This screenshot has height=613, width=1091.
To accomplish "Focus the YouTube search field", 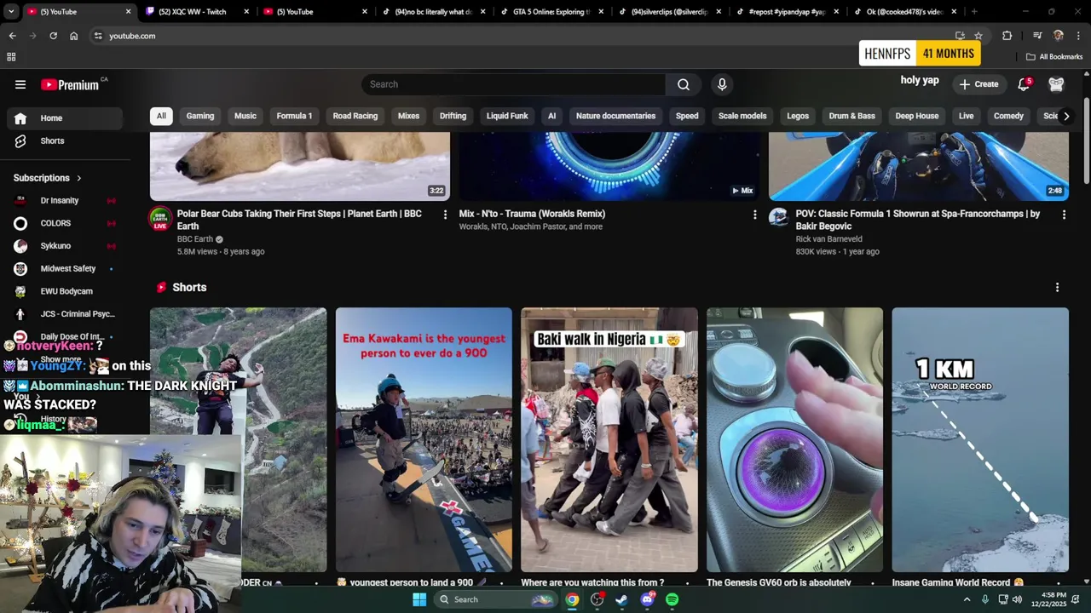I will [x=513, y=84].
